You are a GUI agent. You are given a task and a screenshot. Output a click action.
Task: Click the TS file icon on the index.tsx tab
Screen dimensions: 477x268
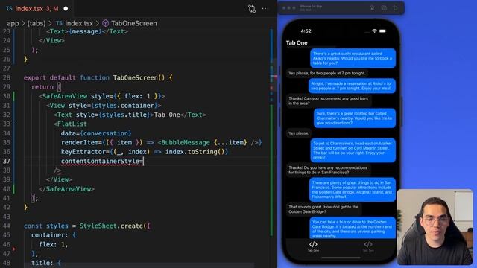pos(9,8)
